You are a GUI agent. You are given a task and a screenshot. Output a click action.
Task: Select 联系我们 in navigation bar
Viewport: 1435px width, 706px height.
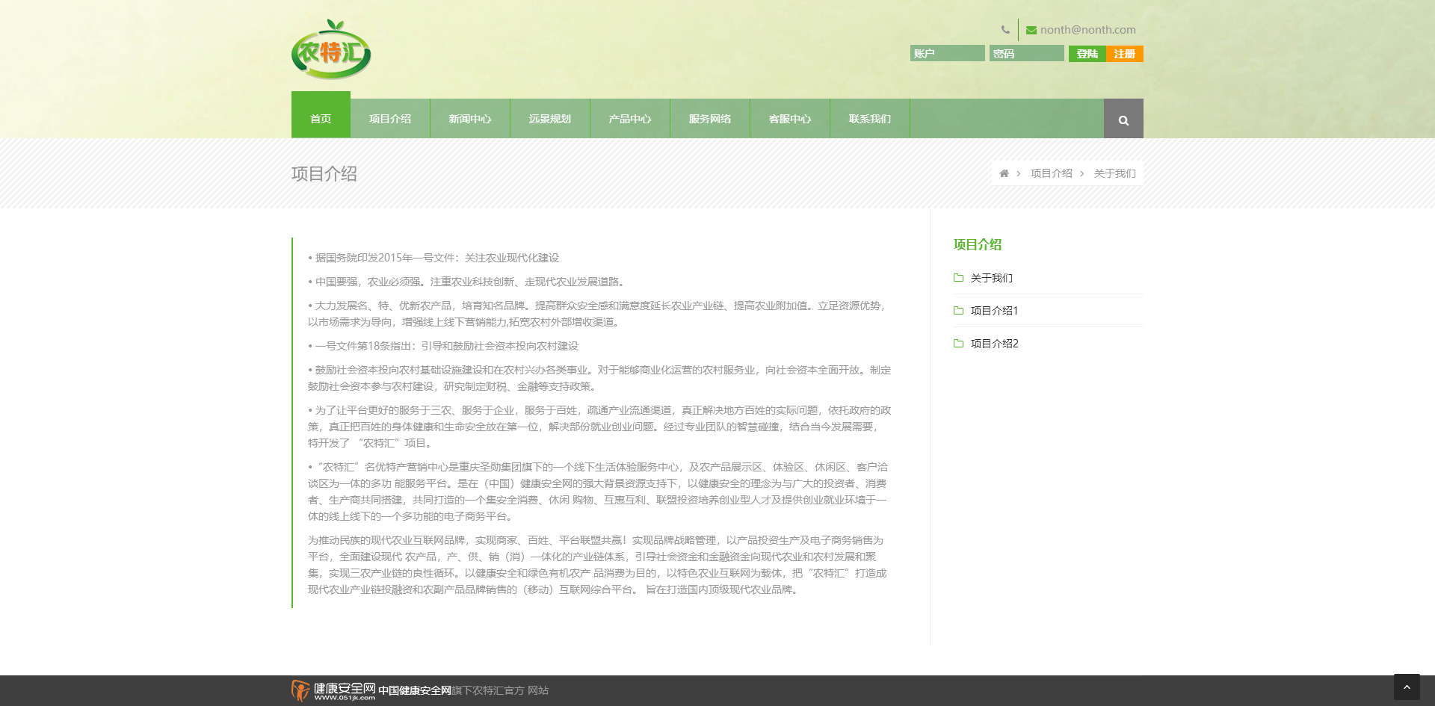point(869,119)
